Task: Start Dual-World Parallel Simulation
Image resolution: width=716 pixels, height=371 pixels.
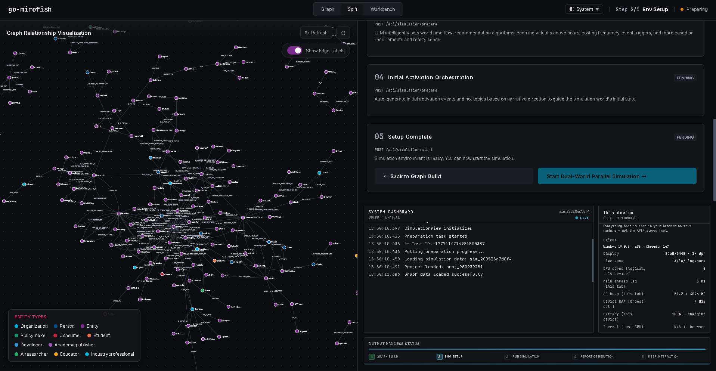Action: [x=617, y=176]
